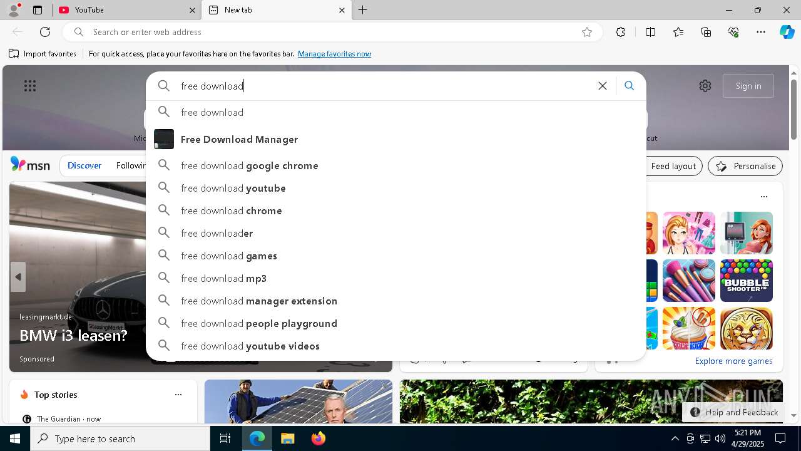
Task: Choose 'free download manager extension' suggestion
Action: [x=395, y=301]
